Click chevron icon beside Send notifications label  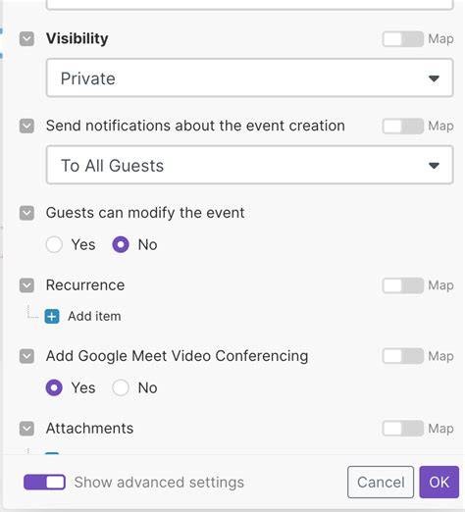[26, 126]
